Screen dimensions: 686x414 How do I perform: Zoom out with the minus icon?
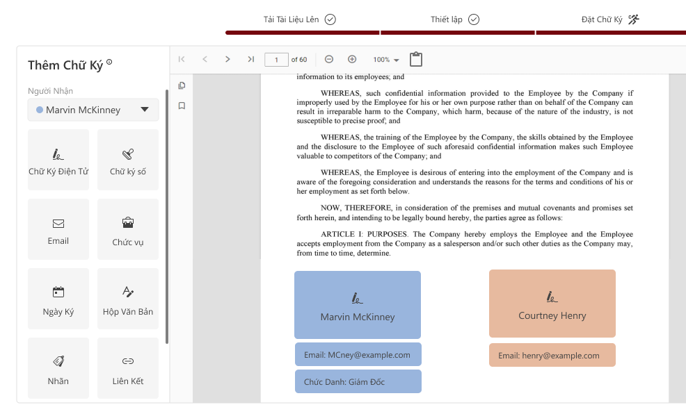(x=329, y=60)
